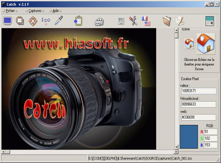Click the horizontal scrollbar left arrow
The height and width of the screenshot is (163, 221).
point(4,152)
